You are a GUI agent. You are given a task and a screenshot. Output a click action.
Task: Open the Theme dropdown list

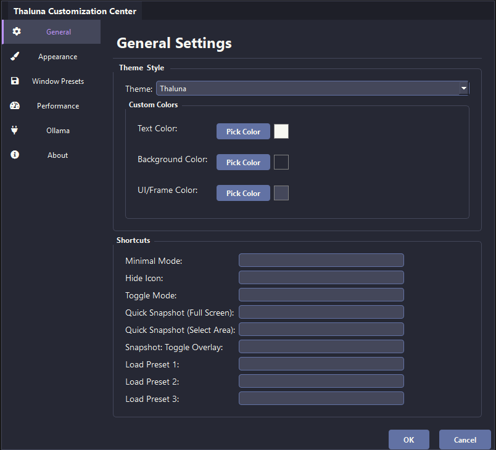312,88
